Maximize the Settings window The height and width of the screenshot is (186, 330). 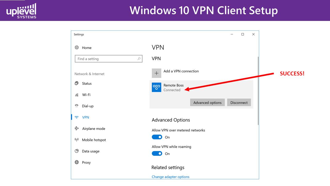point(243,34)
